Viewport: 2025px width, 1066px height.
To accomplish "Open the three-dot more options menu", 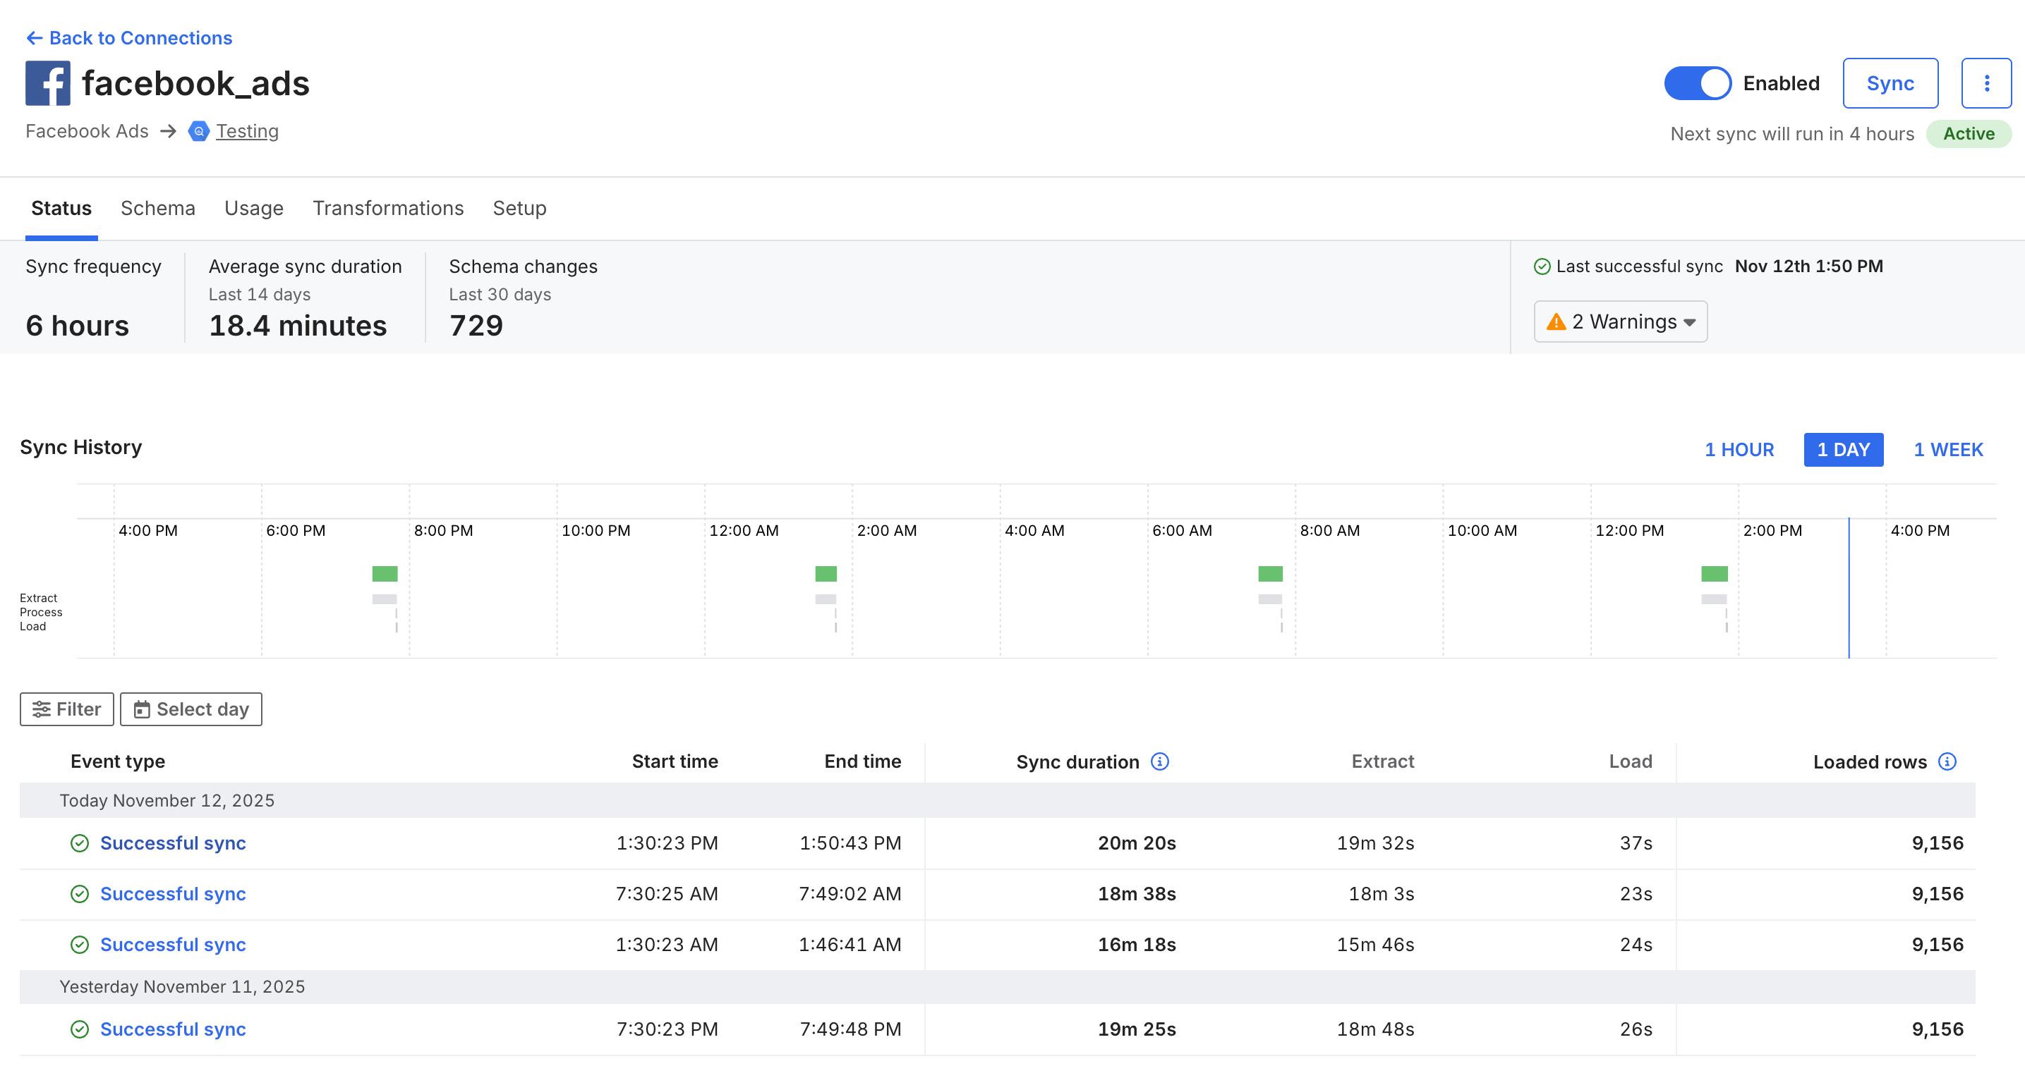I will pos(1985,83).
